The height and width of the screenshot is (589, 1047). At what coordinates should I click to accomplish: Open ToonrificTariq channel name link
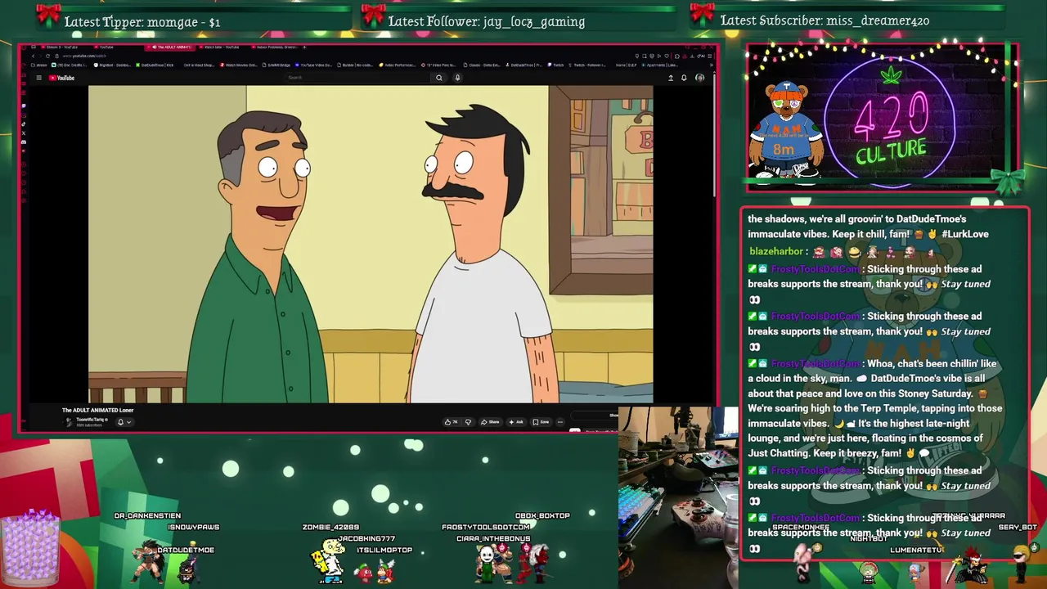(x=90, y=420)
